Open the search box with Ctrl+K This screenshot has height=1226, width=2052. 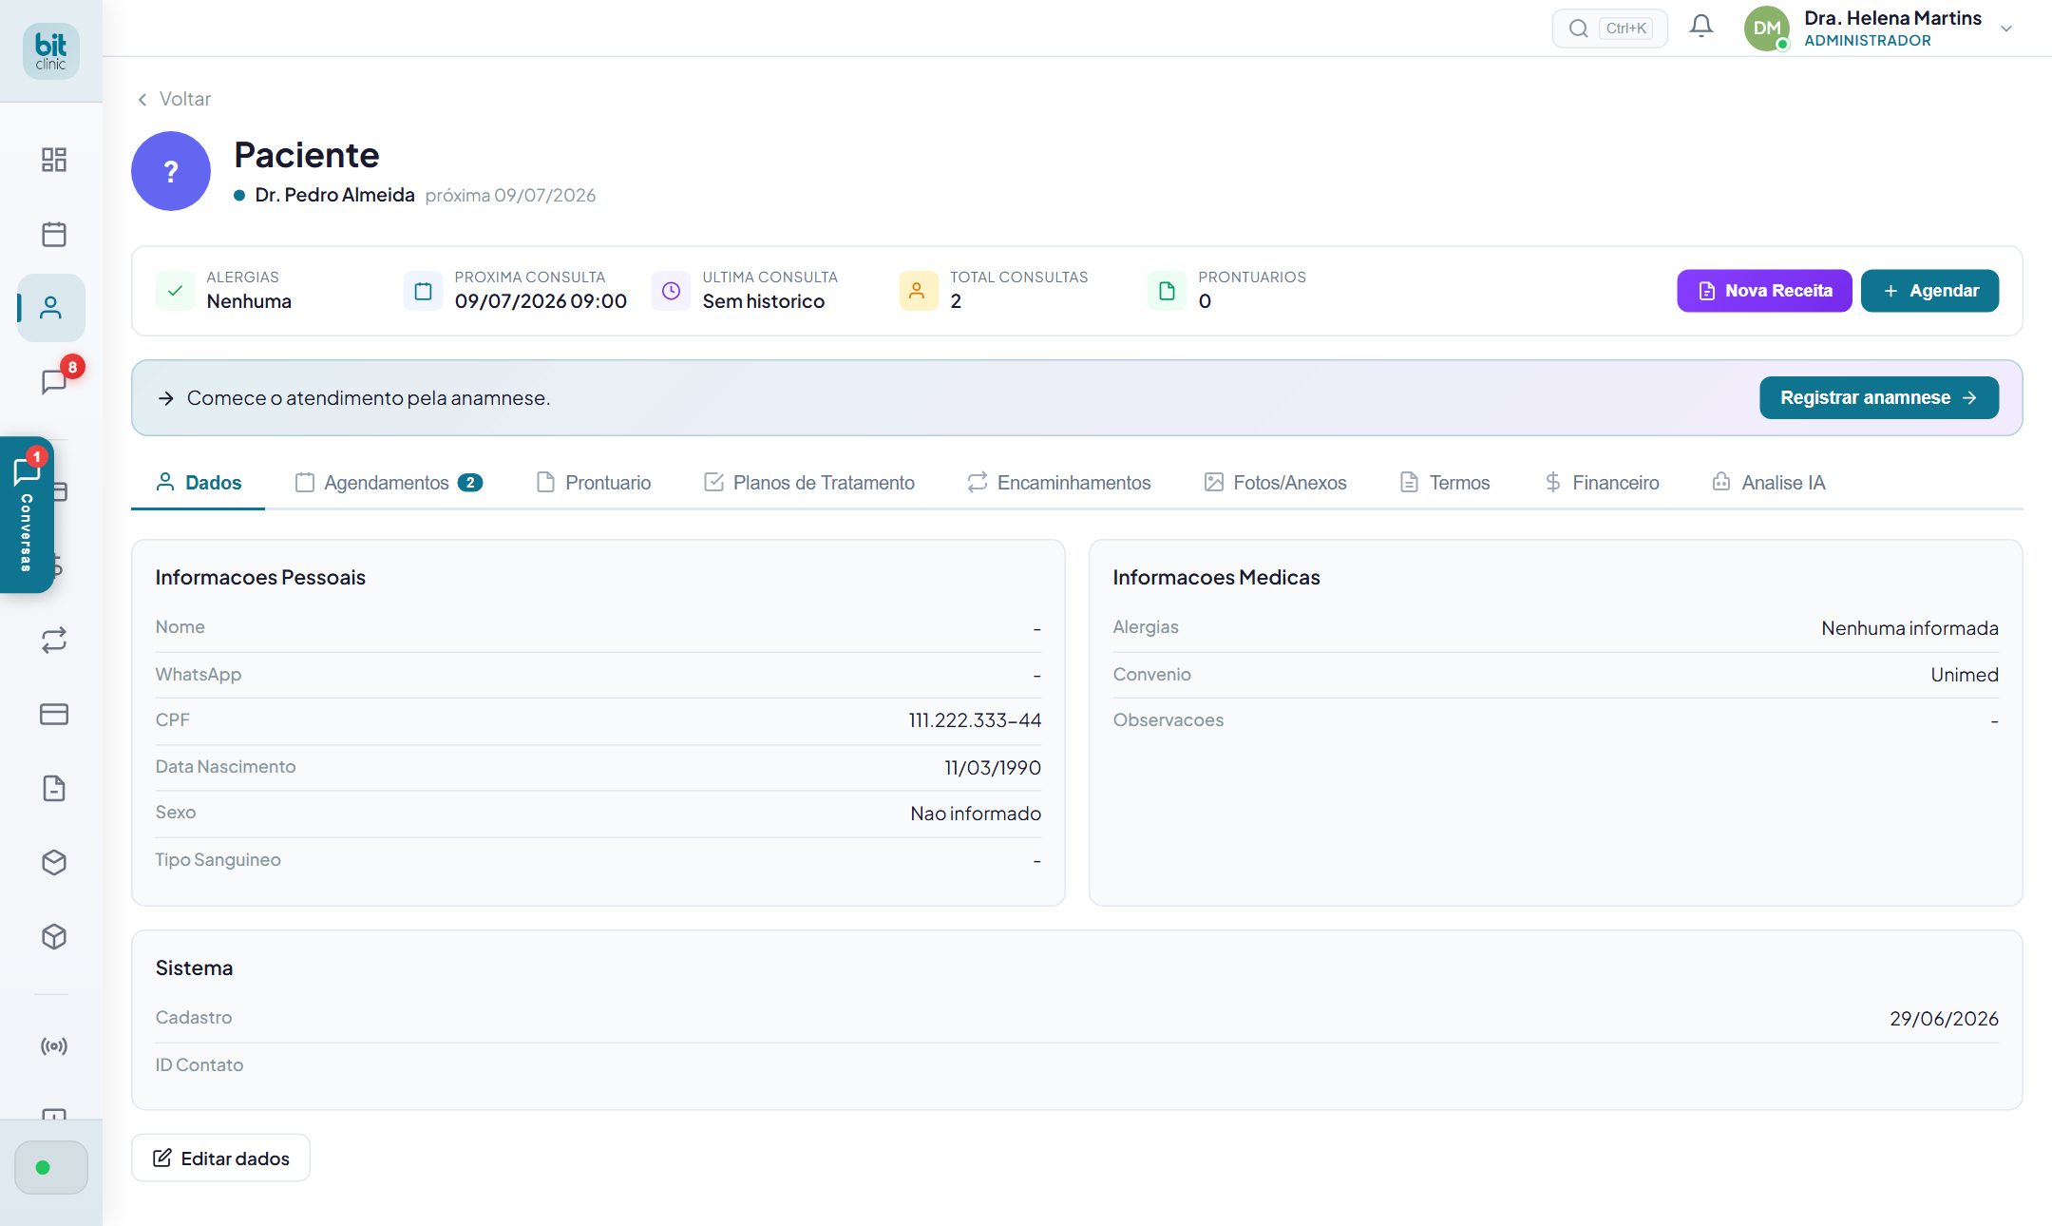[1609, 29]
